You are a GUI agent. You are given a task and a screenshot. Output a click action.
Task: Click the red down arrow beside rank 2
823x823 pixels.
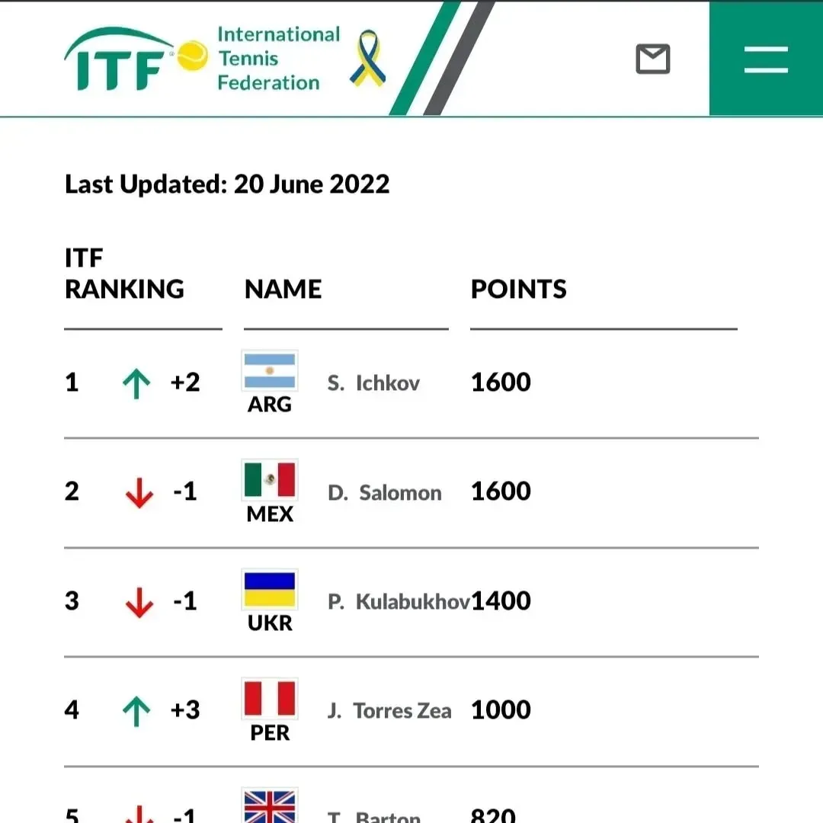[x=139, y=492]
